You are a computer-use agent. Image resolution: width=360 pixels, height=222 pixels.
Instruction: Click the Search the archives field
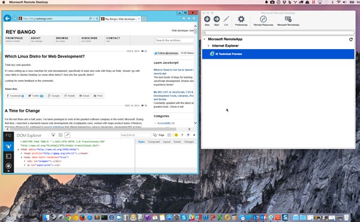[x=174, y=40]
